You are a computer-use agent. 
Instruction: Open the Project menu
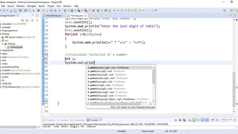click(x=51, y=6)
